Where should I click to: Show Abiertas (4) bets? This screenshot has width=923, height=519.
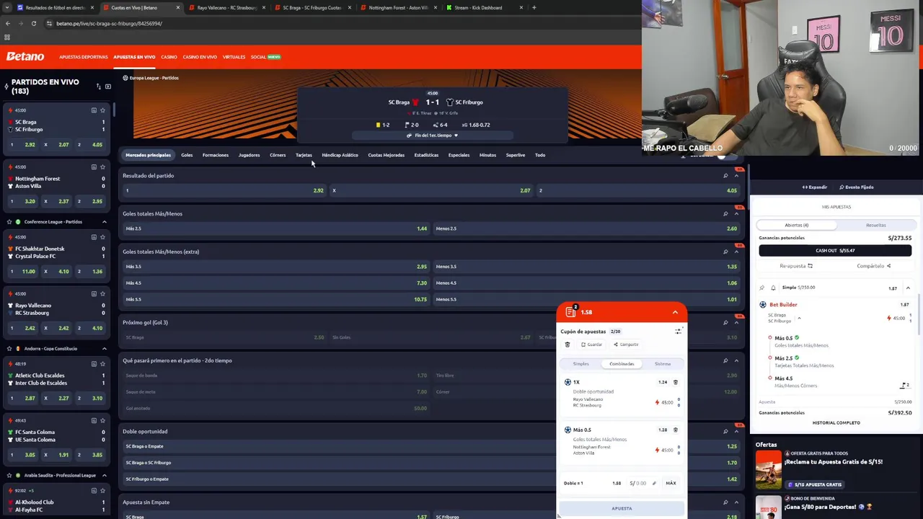(x=797, y=225)
